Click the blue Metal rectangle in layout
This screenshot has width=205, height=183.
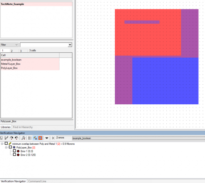pos(165,81)
